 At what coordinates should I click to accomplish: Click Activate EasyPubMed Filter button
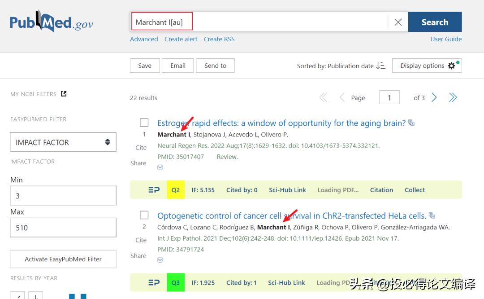63,259
